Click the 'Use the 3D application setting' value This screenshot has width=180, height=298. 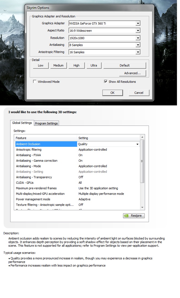98,188
